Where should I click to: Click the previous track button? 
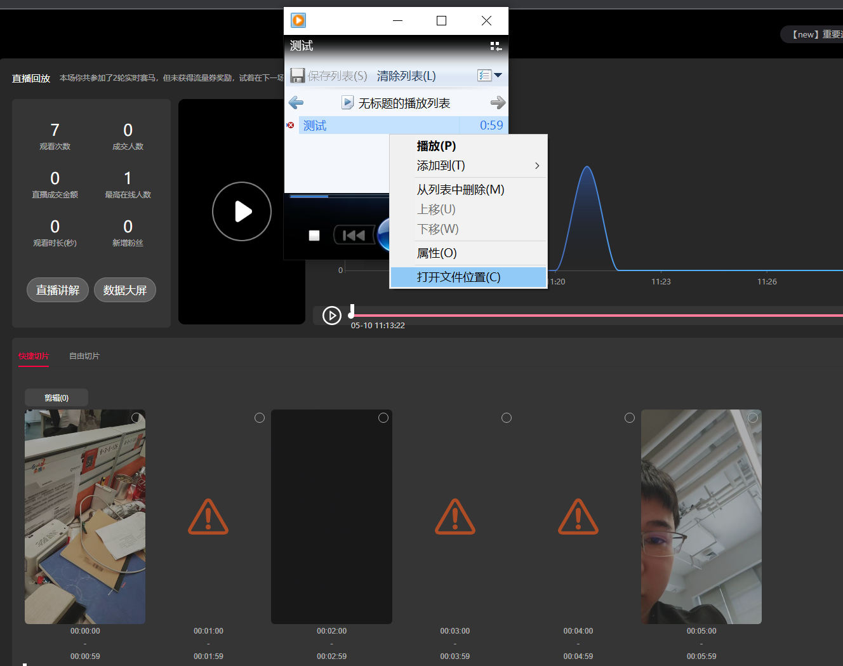[x=354, y=236]
